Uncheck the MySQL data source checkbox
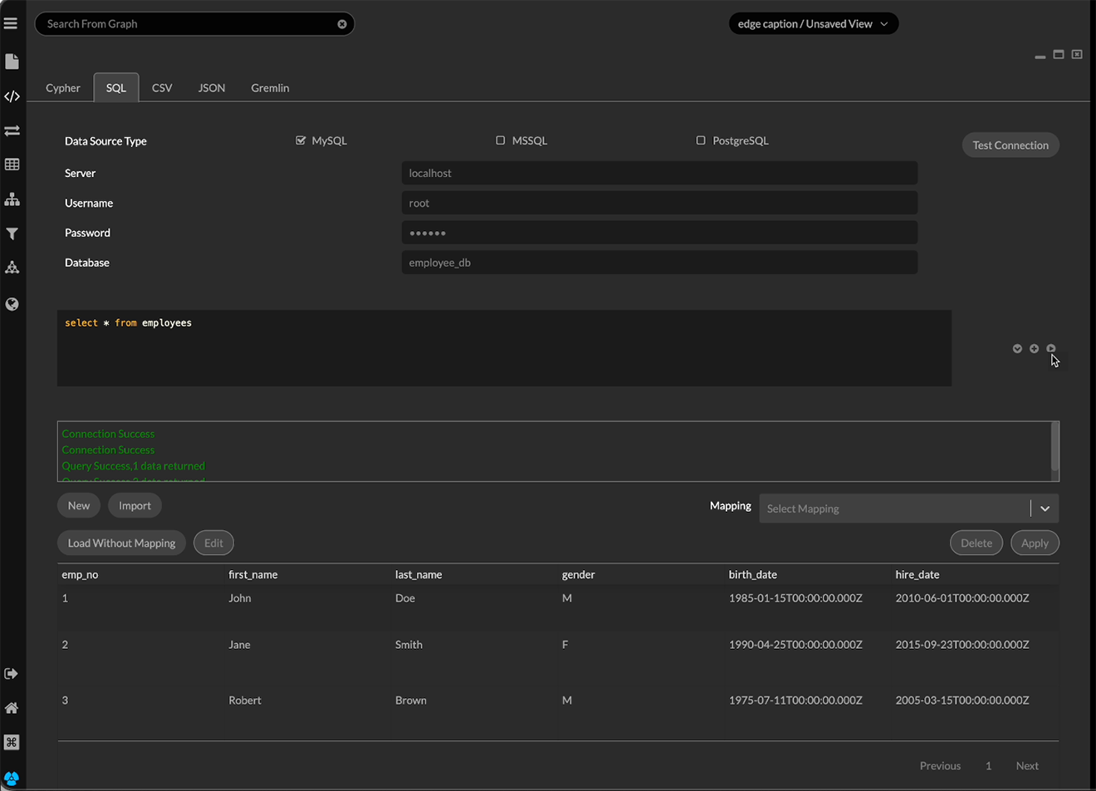 301,140
